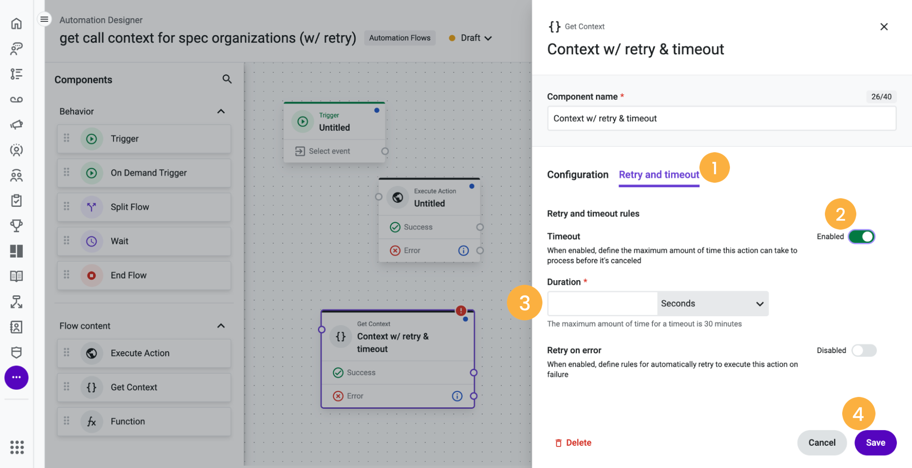Image resolution: width=912 pixels, height=468 pixels.
Task: Close the Get Context side panel
Action: click(x=884, y=27)
